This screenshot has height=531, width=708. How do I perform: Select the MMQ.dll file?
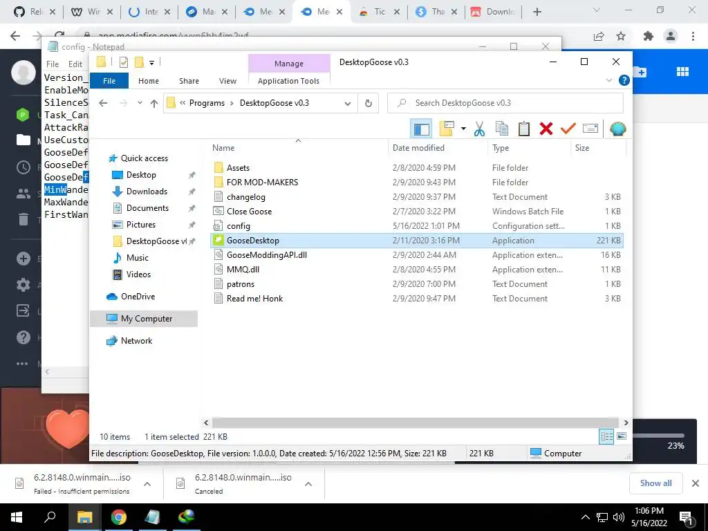tap(243, 269)
